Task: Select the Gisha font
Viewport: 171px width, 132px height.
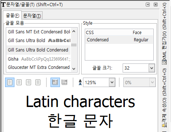Action: click(x=39, y=59)
